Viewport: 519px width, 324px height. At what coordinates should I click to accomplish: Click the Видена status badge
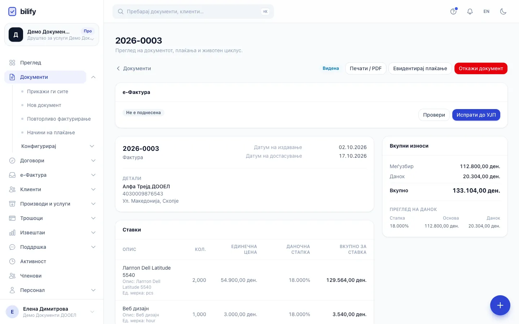pos(331,68)
